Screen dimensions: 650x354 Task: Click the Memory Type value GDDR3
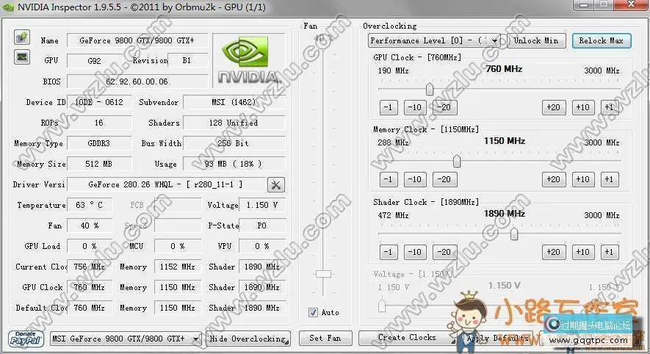[99, 143]
